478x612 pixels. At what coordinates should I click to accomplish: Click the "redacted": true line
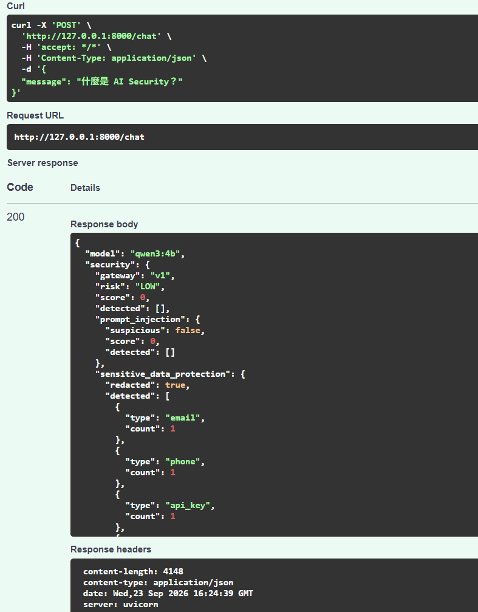pos(148,385)
